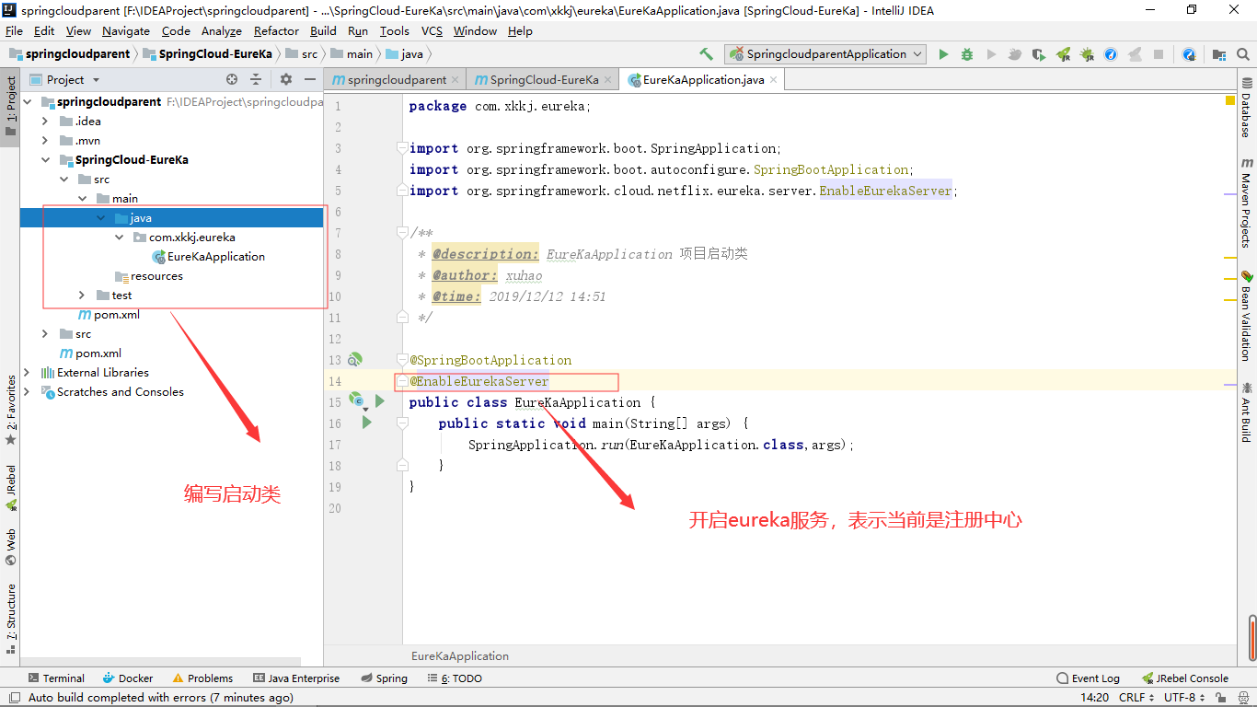
Task: Run with JRebel rocket icon
Action: pos(1063,54)
